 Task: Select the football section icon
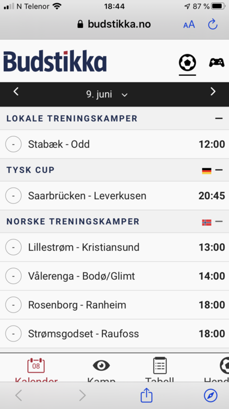coord(187,63)
